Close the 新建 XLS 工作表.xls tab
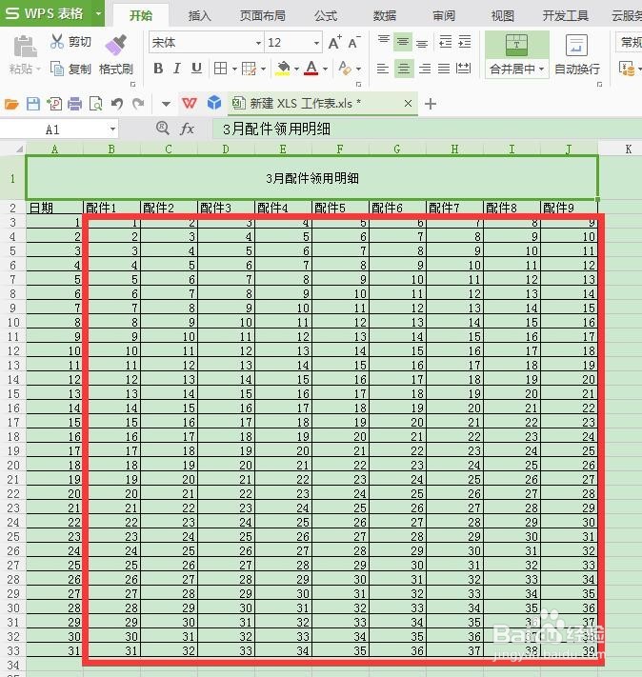The width and height of the screenshot is (642, 677). click(408, 104)
